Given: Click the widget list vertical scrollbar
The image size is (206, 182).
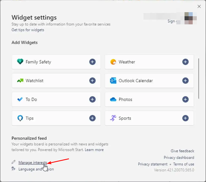Looking at the screenshot, I should pyautogui.click(x=199, y=78).
